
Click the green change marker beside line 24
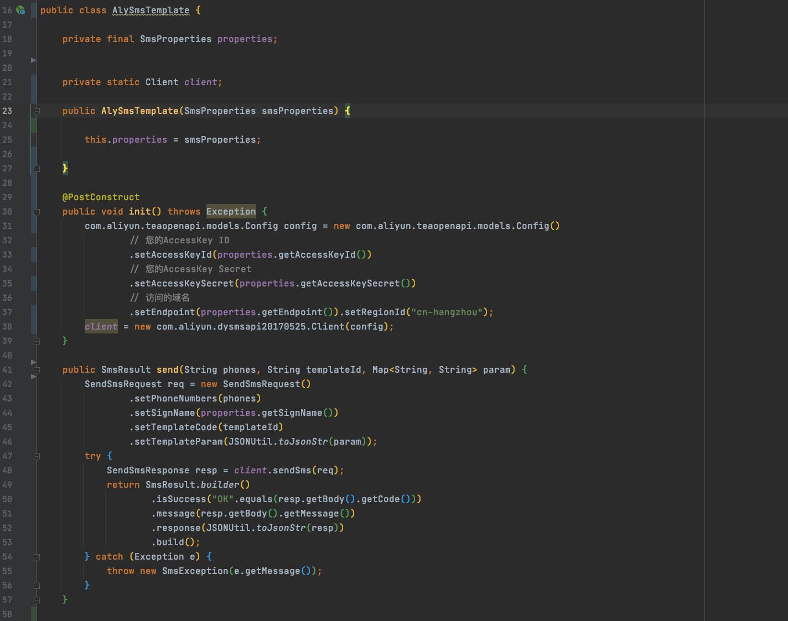point(34,126)
